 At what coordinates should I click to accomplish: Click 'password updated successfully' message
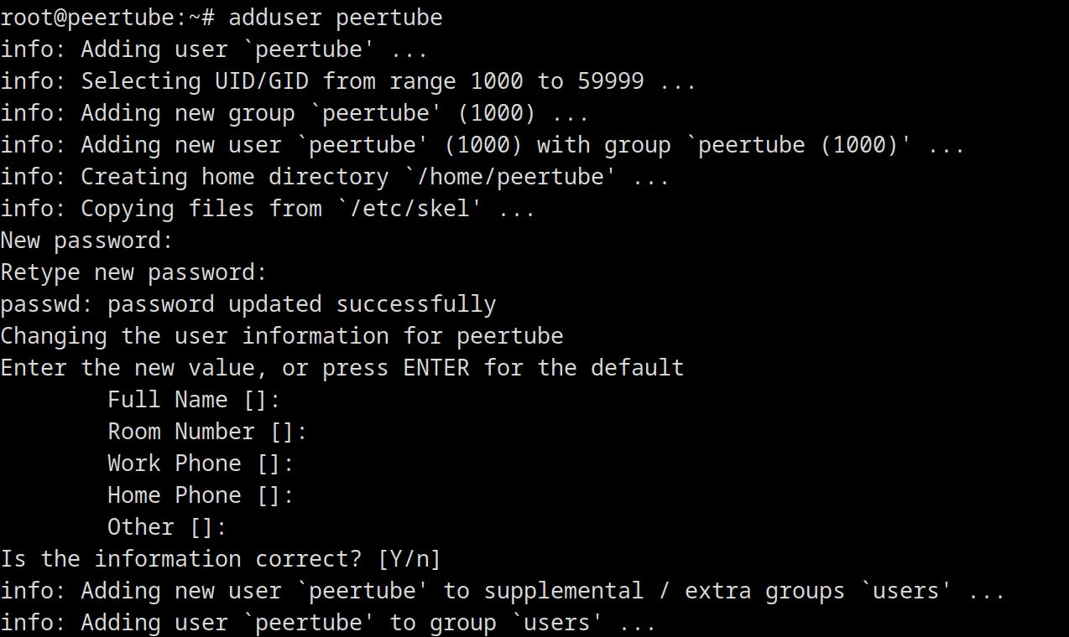[301, 304]
